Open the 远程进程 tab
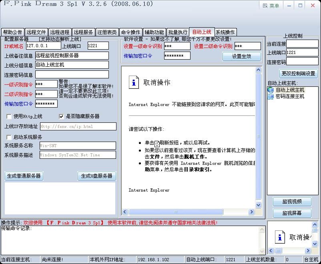 [x=60, y=32]
